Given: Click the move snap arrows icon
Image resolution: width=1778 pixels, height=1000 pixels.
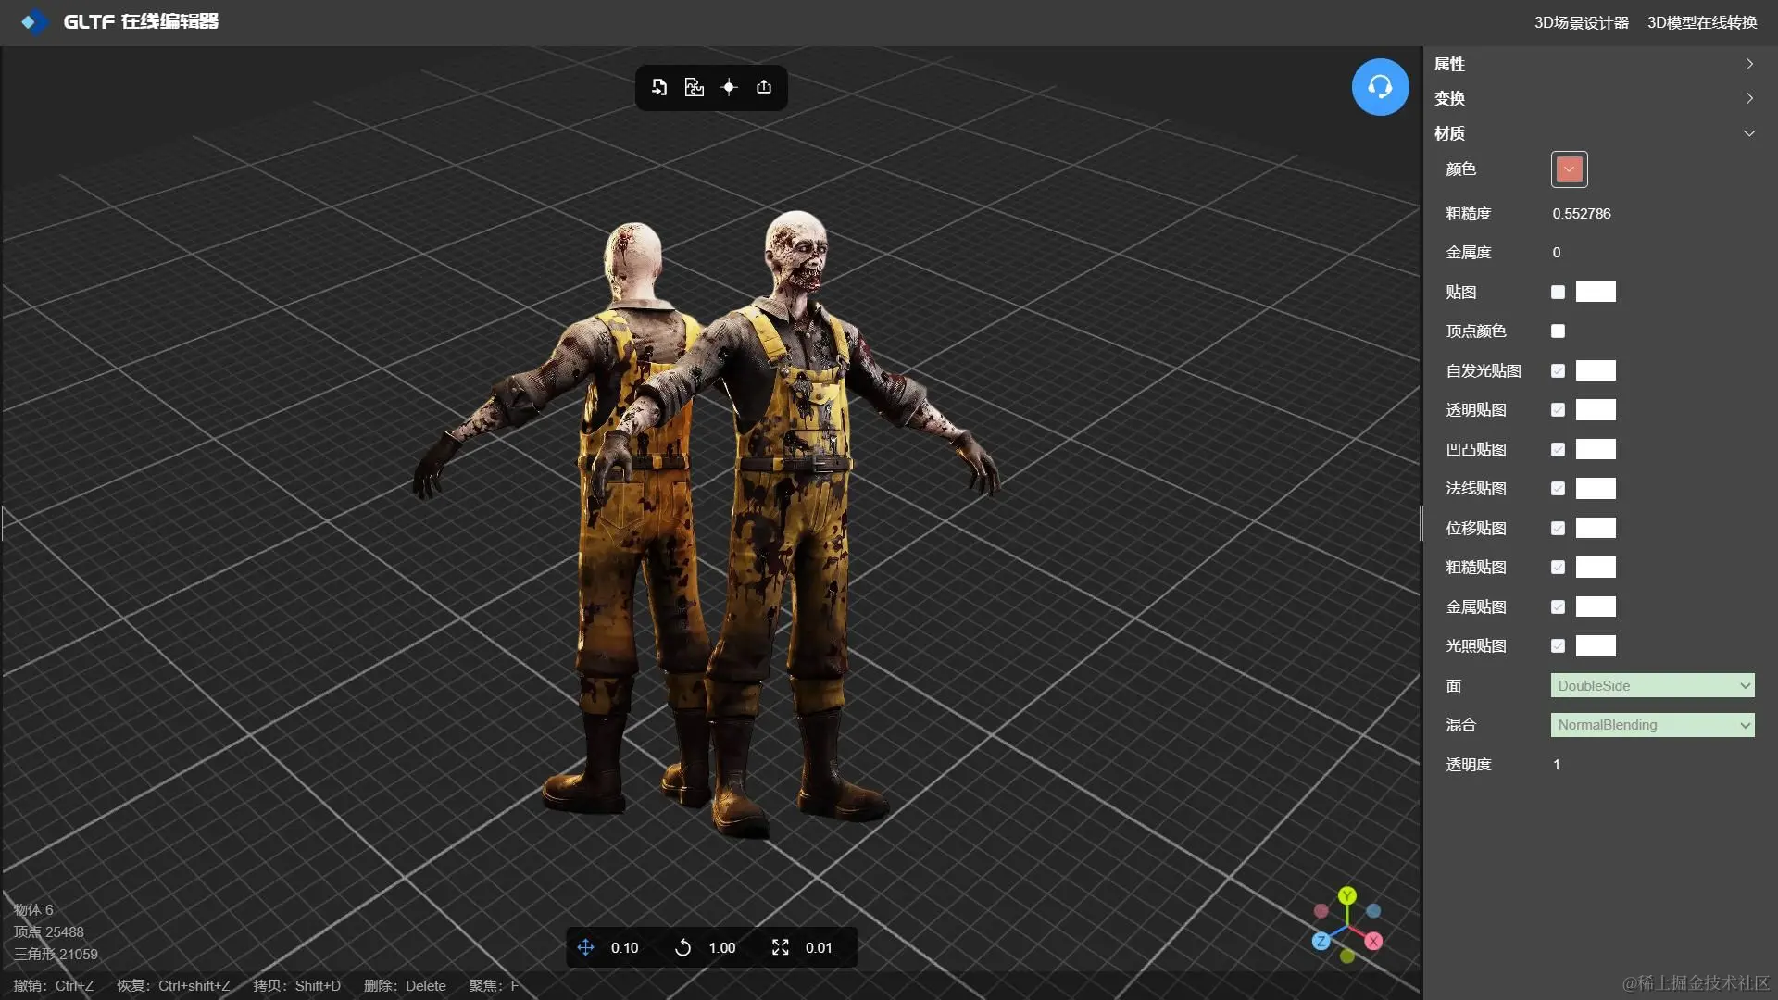Looking at the screenshot, I should tap(585, 947).
